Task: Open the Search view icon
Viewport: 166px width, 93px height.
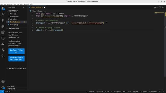Action: pos(3,14)
